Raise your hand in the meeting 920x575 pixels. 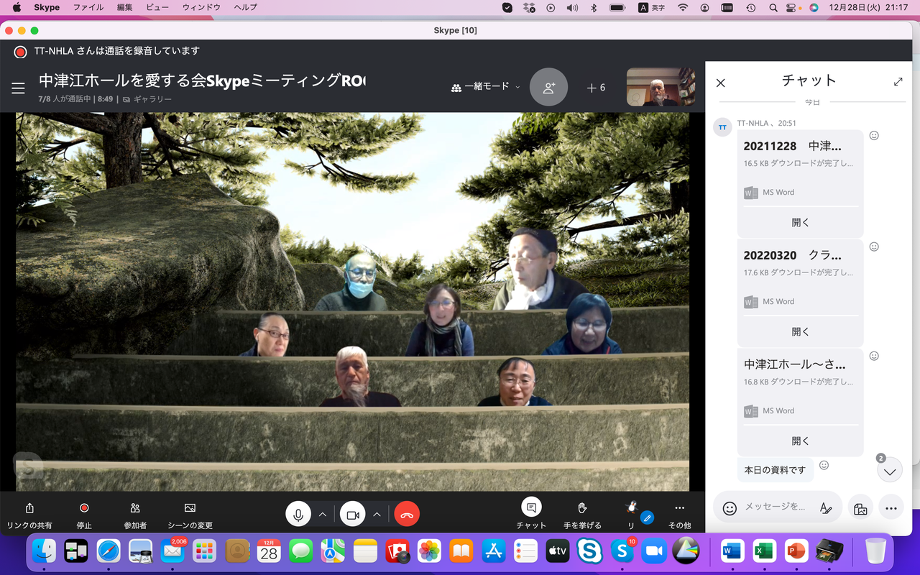click(x=582, y=515)
